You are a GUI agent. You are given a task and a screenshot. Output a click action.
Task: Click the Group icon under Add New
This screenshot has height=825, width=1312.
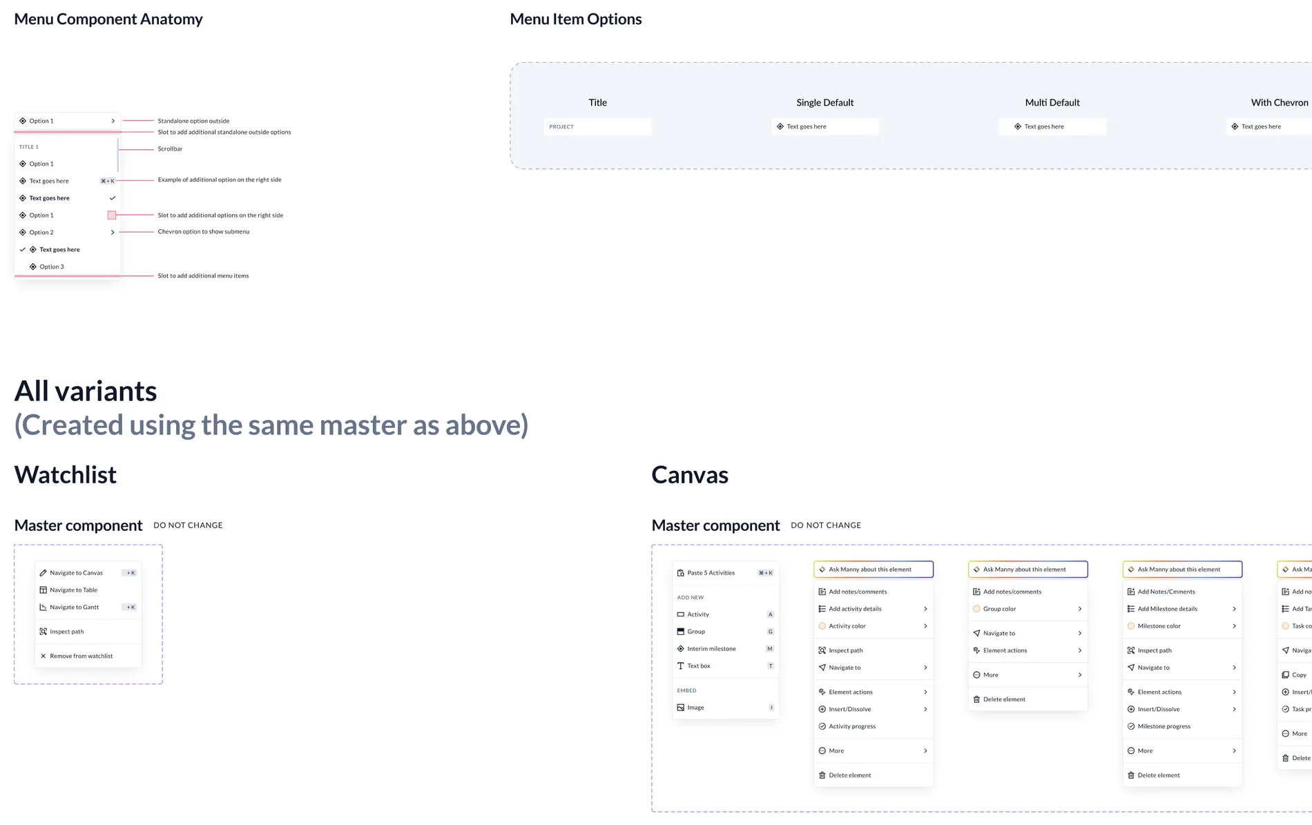(x=680, y=632)
